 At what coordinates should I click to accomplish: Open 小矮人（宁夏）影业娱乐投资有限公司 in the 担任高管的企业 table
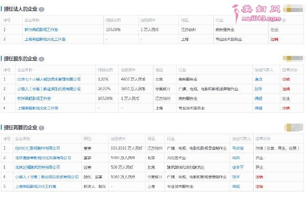(x=47, y=177)
